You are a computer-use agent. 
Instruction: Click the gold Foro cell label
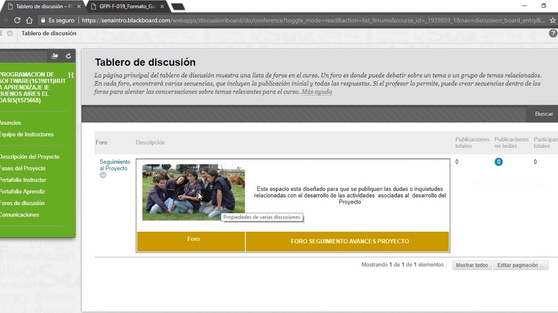coord(193,239)
